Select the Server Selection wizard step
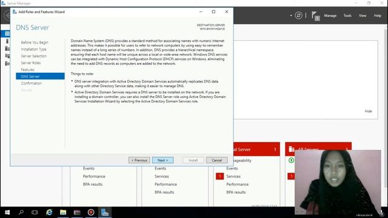 34,56
